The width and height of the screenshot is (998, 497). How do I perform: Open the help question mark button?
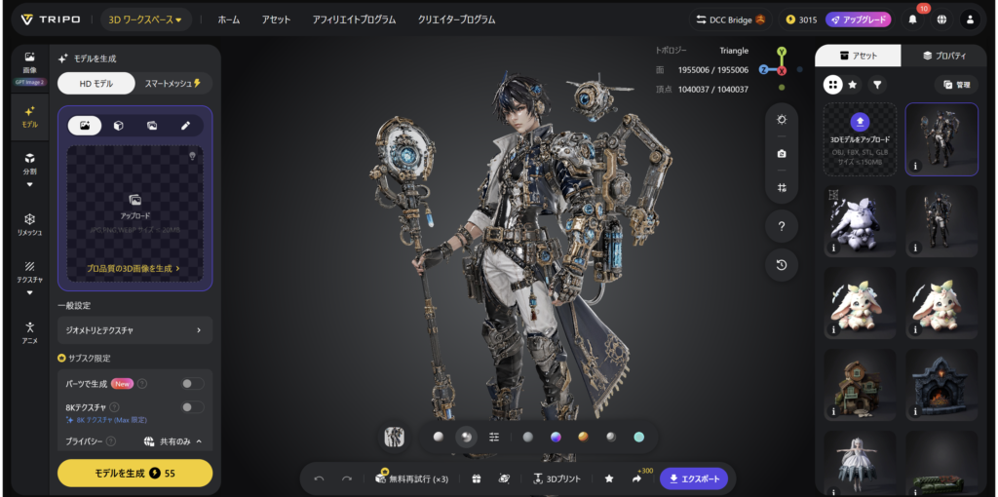click(782, 226)
